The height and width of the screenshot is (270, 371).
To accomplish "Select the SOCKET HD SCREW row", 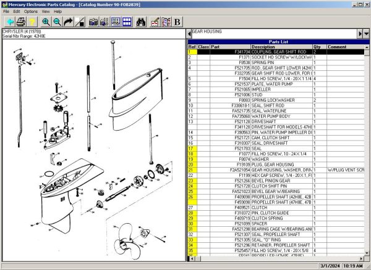I will pos(276,57).
